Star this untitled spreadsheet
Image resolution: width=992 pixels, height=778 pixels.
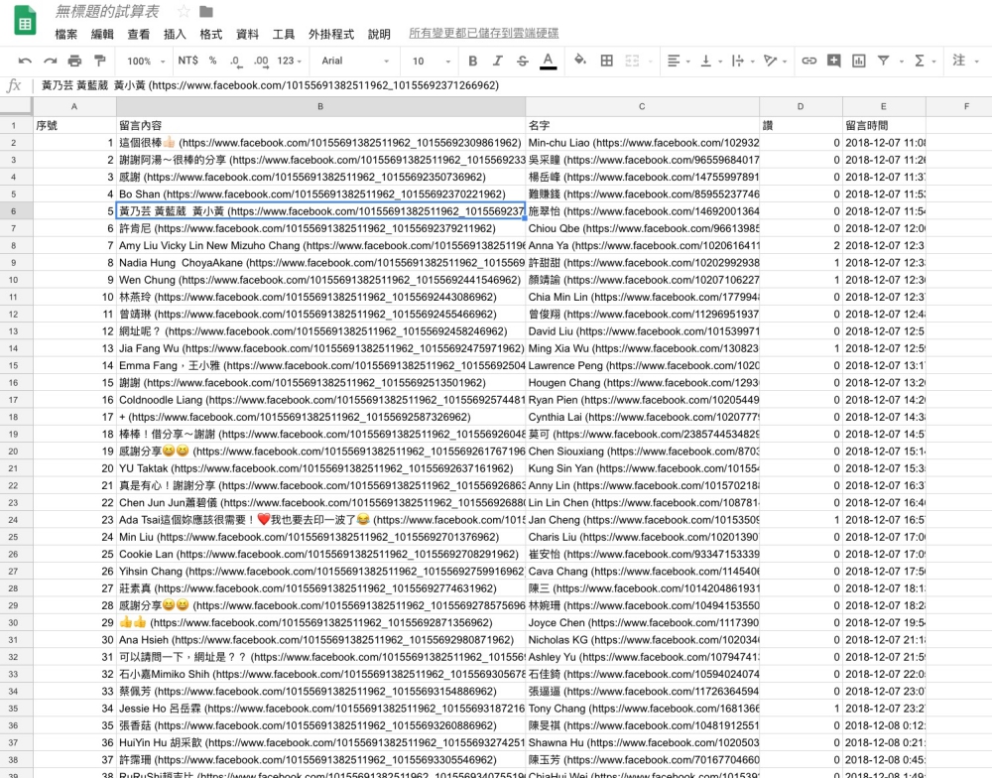184,12
